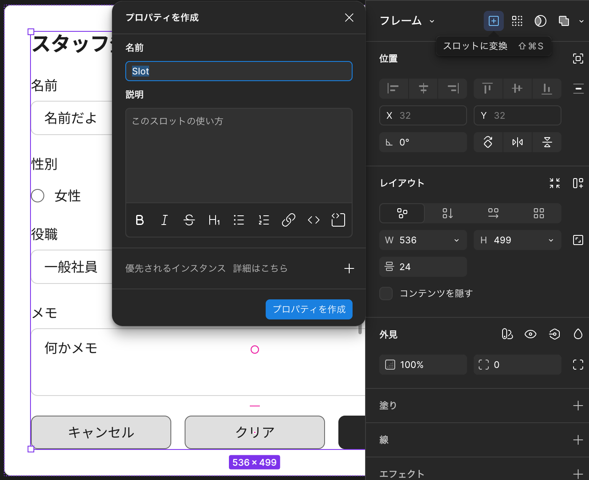The image size is (589, 480).
Task: Enable the コンテンツを隠す checkbox
Action: (x=386, y=294)
